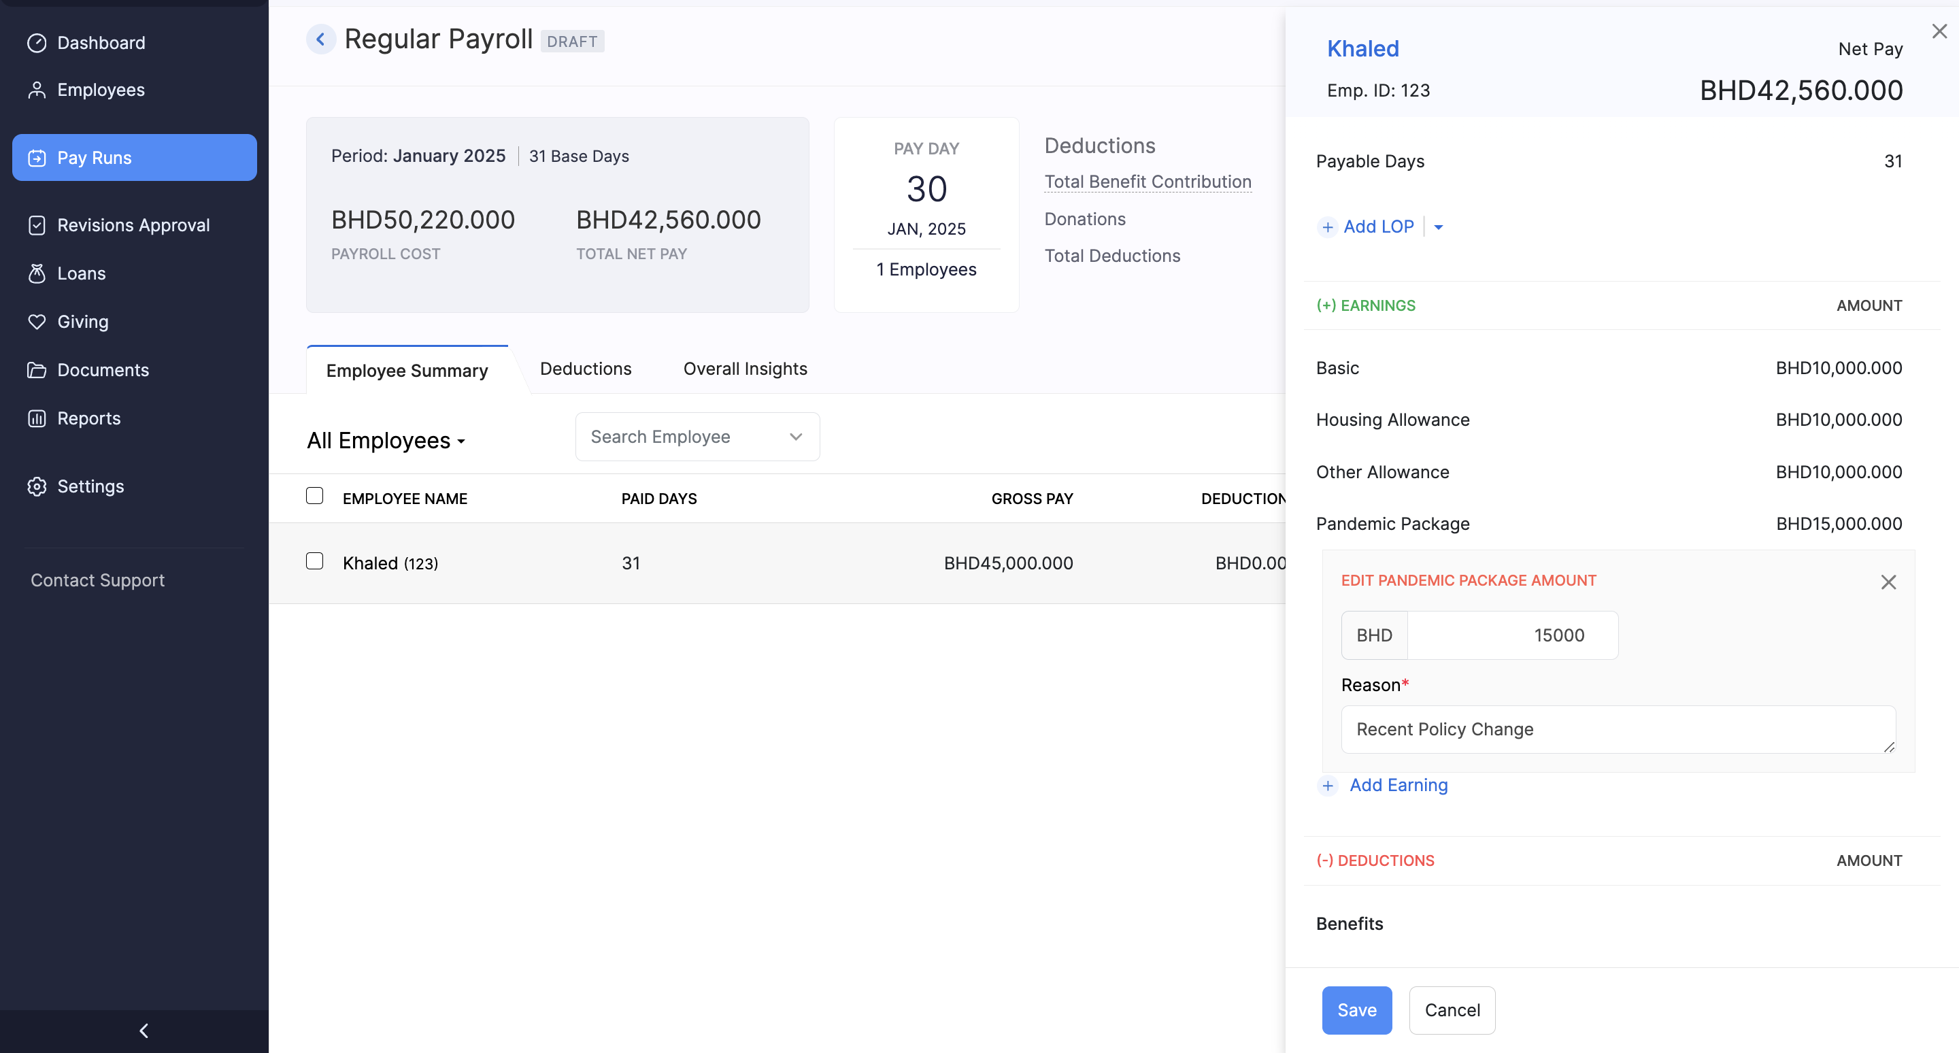1959x1053 pixels.
Task: Toggle the select-all employees checkbox
Action: click(x=314, y=495)
